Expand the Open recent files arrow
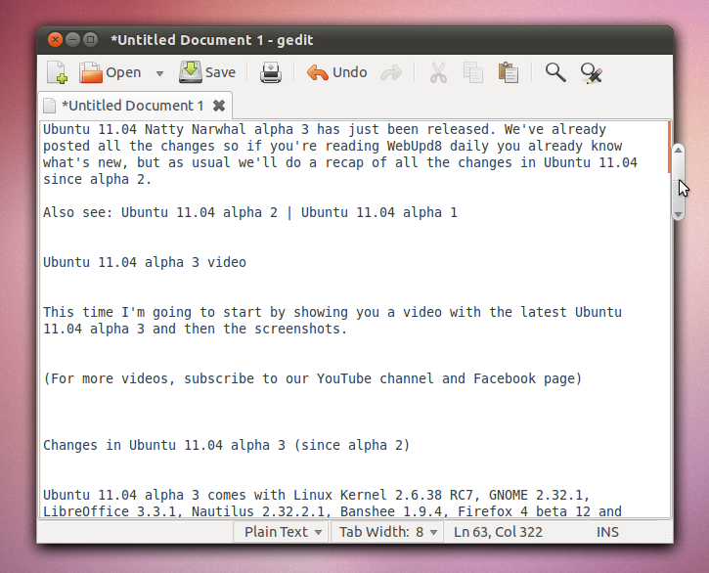 coord(159,73)
